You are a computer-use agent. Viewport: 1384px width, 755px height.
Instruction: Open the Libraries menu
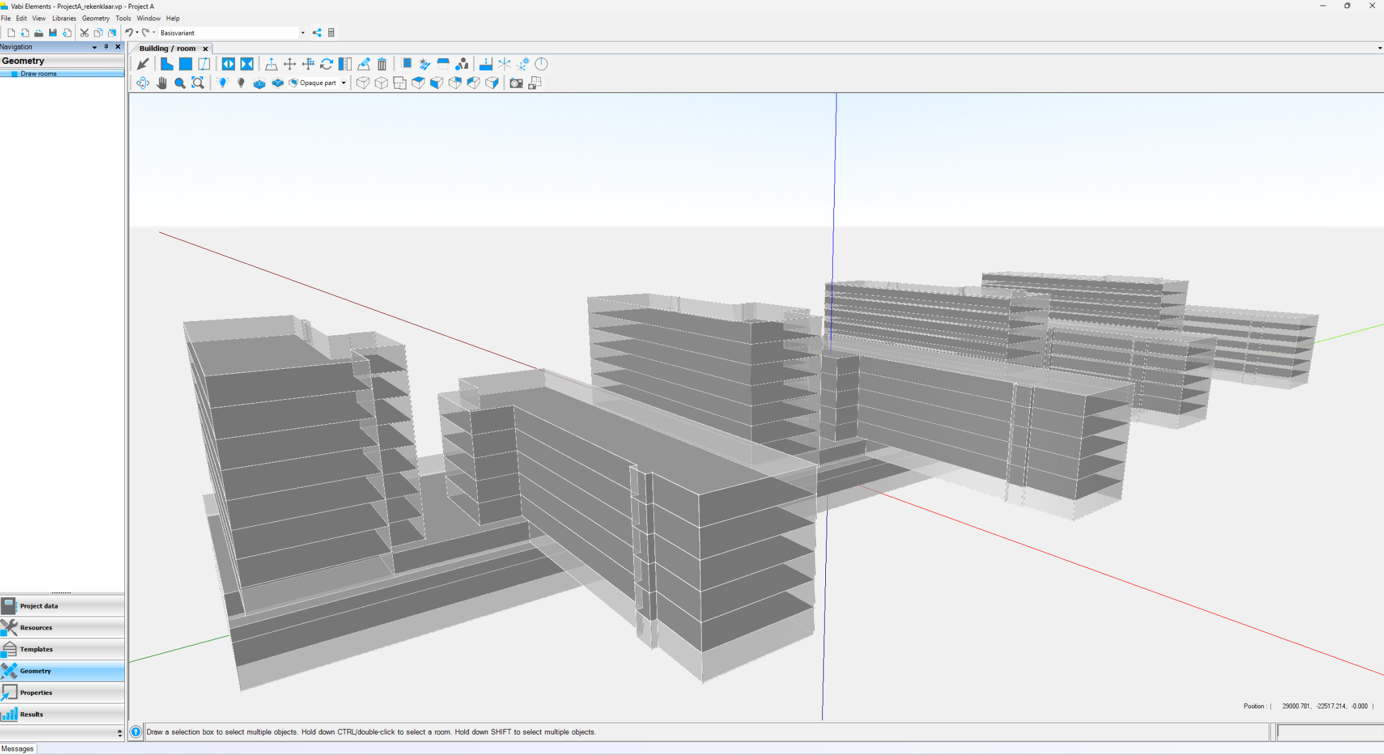click(63, 18)
